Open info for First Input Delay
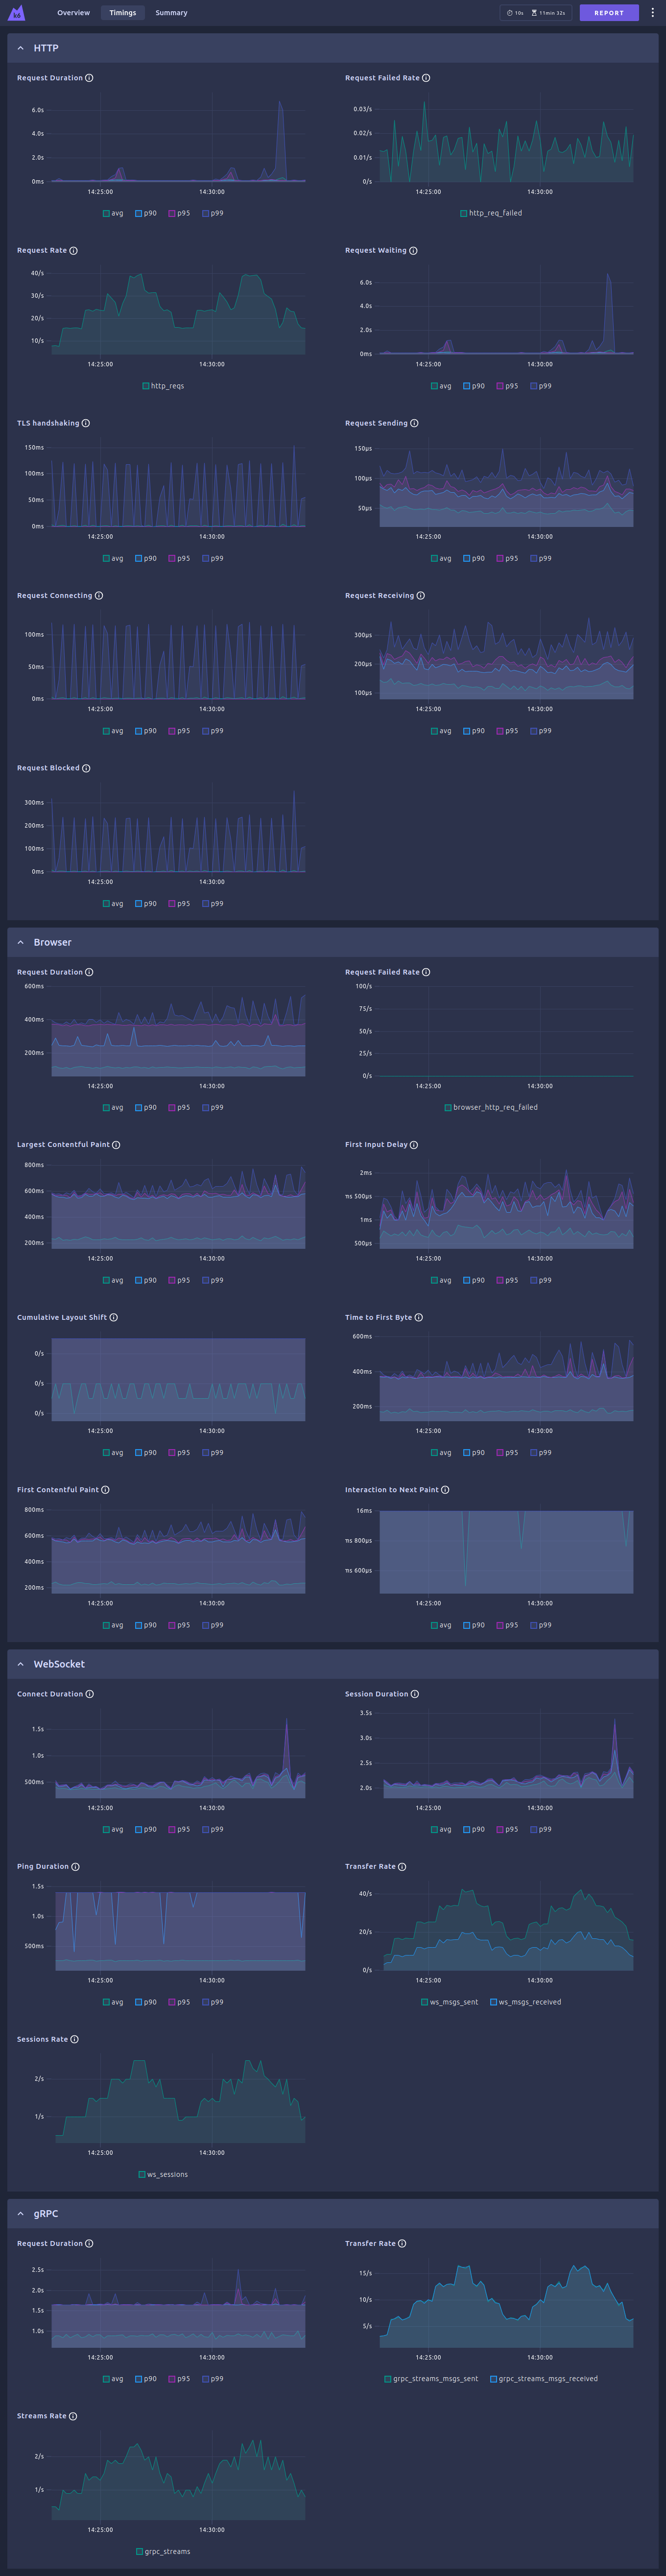The image size is (666, 2576). point(414,1145)
